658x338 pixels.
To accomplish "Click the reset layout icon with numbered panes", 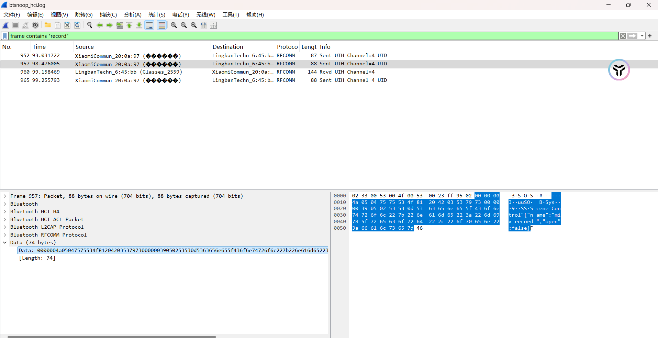I will tap(213, 25).
